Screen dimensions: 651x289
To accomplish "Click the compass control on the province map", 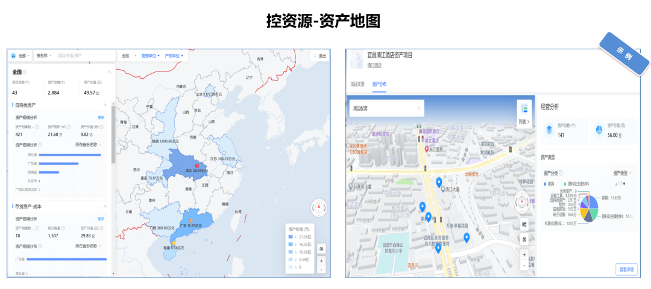I will click(318, 208).
